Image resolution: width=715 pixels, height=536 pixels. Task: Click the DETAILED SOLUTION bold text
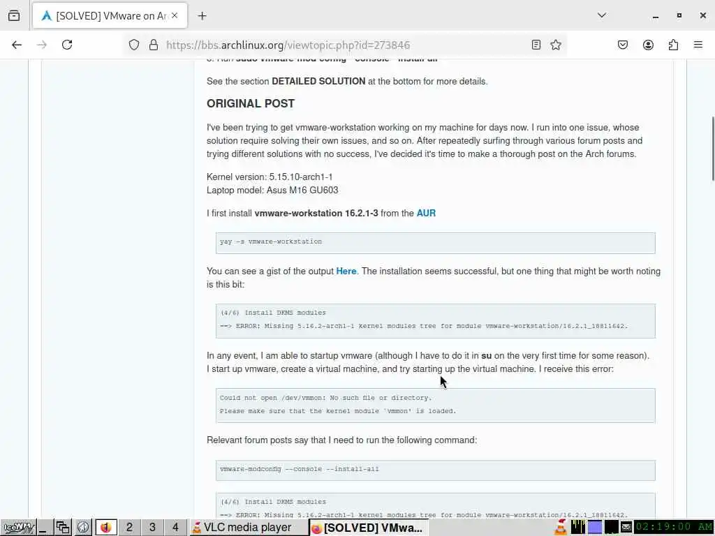[x=318, y=81]
